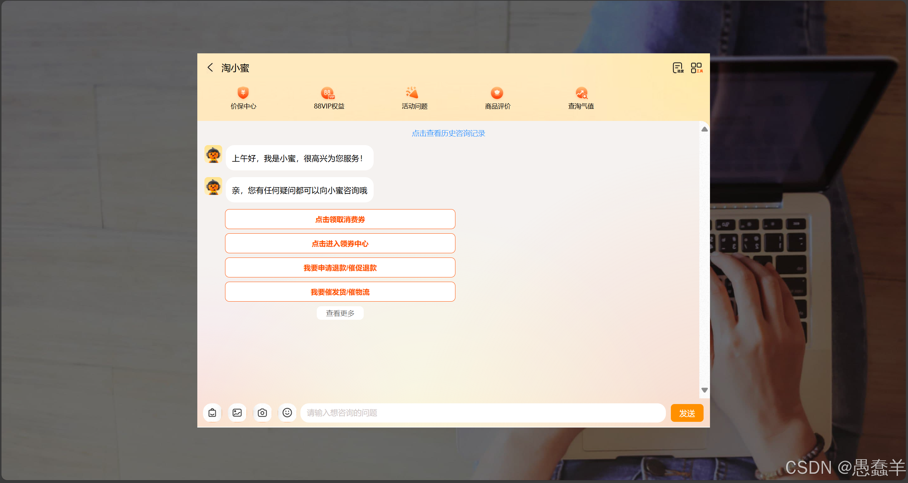Click the image upload icon
Image resolution: width=908 pixels, height=483 pixels.
click(x=237, y=413)
